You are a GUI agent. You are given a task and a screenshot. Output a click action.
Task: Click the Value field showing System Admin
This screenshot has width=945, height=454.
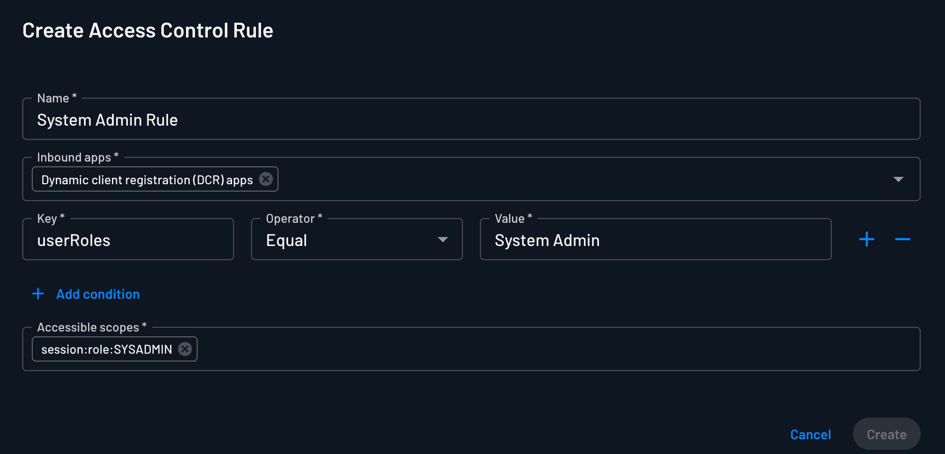coord(655,240)
